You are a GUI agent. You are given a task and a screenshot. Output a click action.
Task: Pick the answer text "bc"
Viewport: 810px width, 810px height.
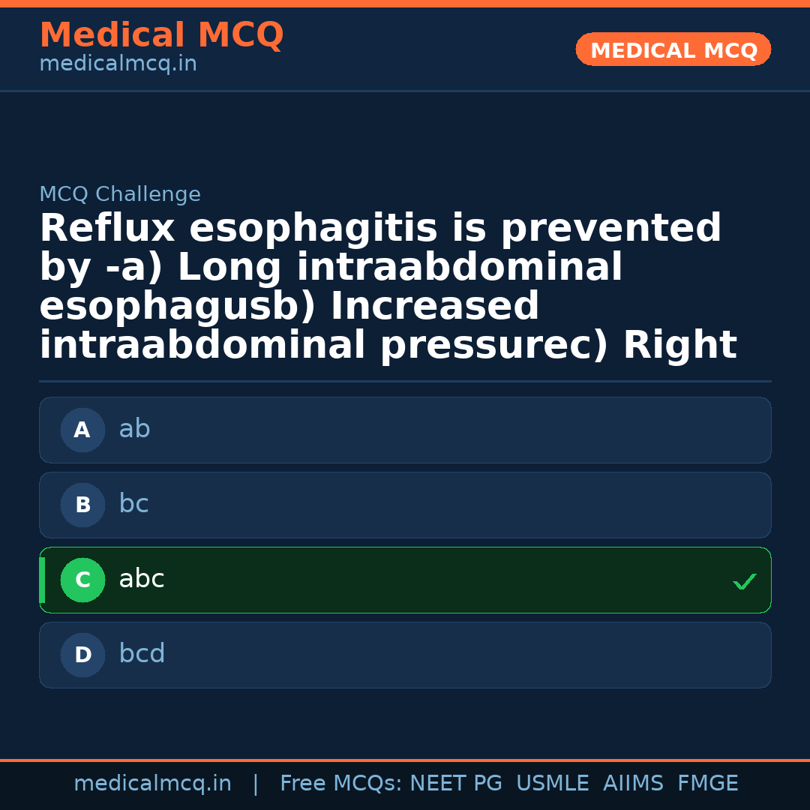tap(133, 504)
